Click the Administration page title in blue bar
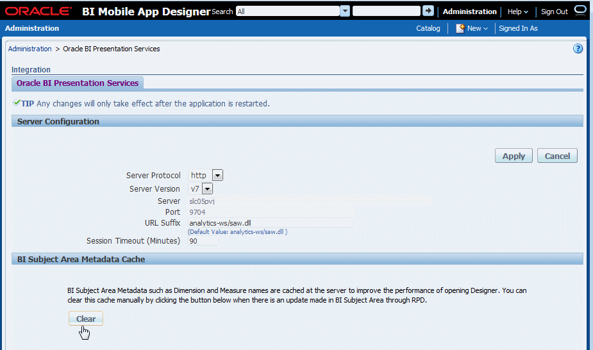This screenshot has width=593, height=350. click(x=32, y=28)
